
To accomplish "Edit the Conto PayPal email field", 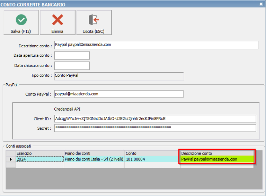I will pos(119,94).
